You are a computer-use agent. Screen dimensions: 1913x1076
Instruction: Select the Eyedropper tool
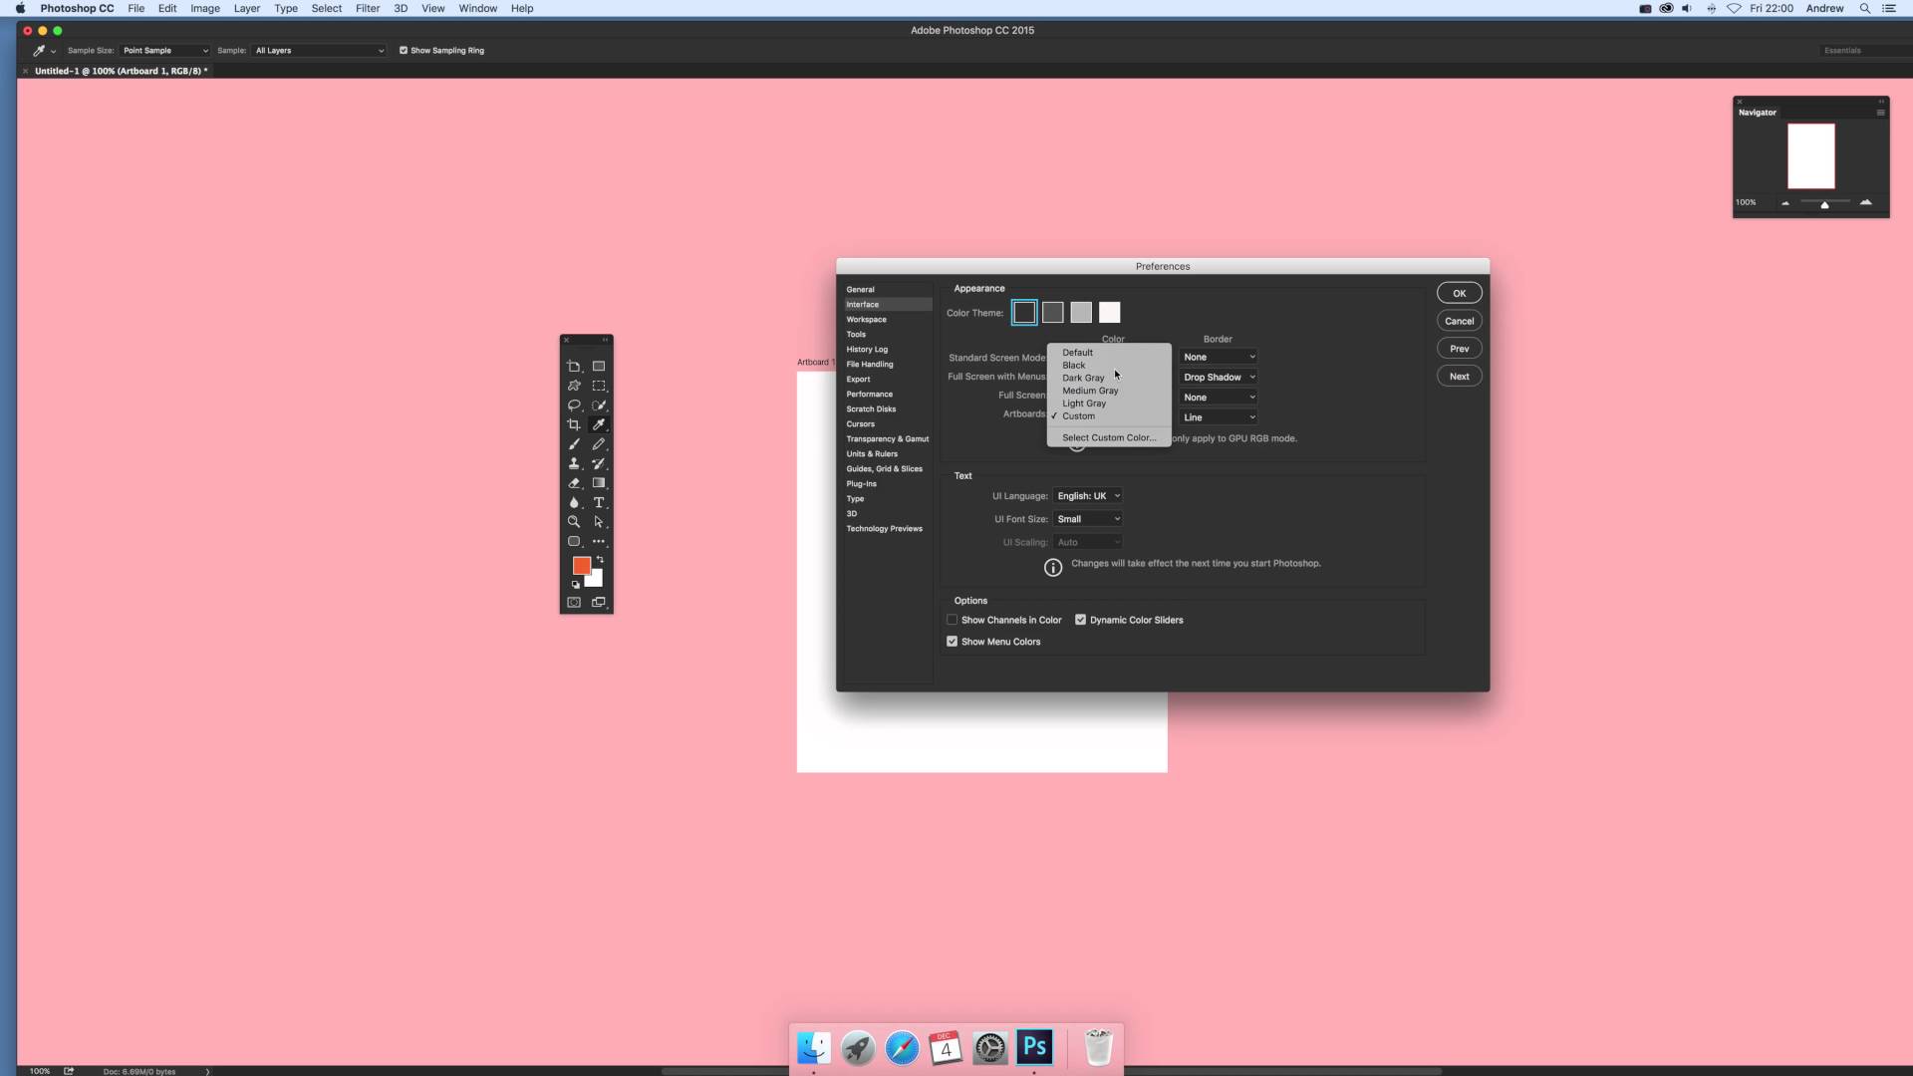599,423
